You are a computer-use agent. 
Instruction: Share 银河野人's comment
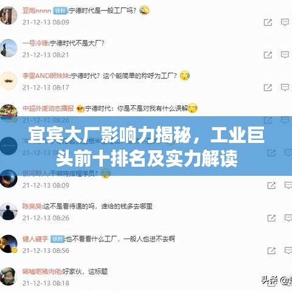point(271,186)
